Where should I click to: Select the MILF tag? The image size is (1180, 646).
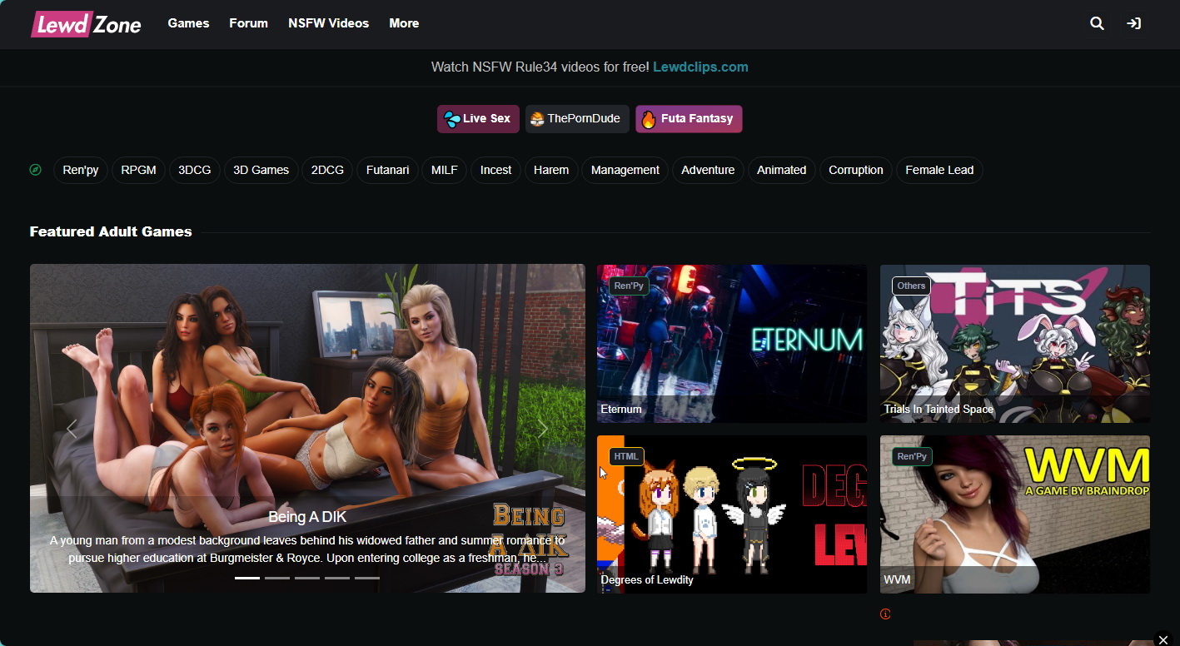click(445, 170)
